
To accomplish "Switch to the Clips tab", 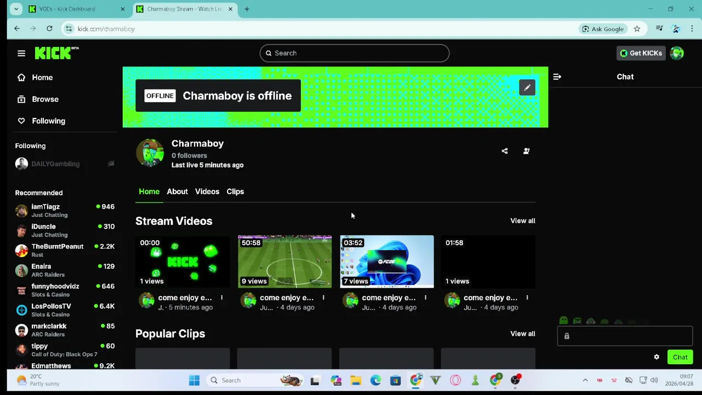I will tap(235, 191).
